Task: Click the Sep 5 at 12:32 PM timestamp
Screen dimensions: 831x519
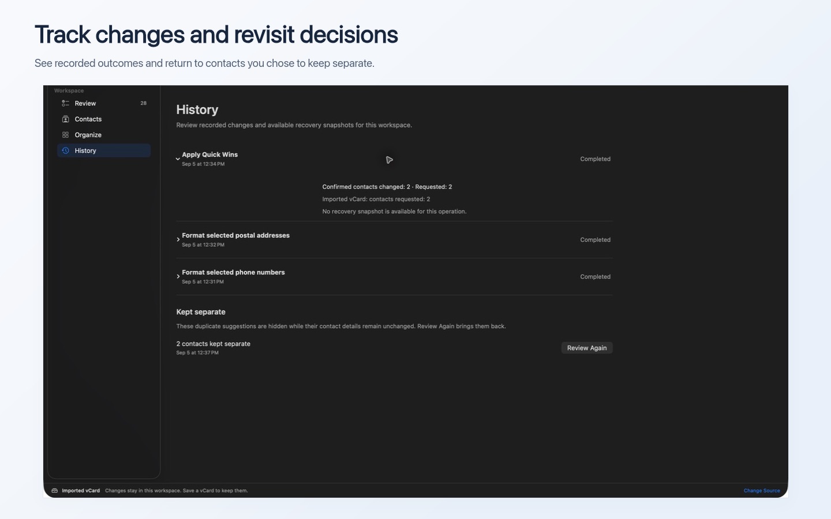Action: click(203, 245)
